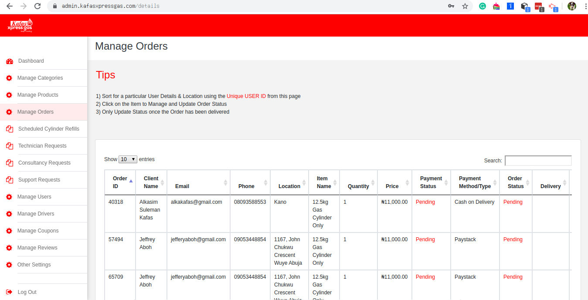Click the Log Out arrow icon
Viewport: 588px width, 300px height.
pyautogui.click(x=9, y=292)
